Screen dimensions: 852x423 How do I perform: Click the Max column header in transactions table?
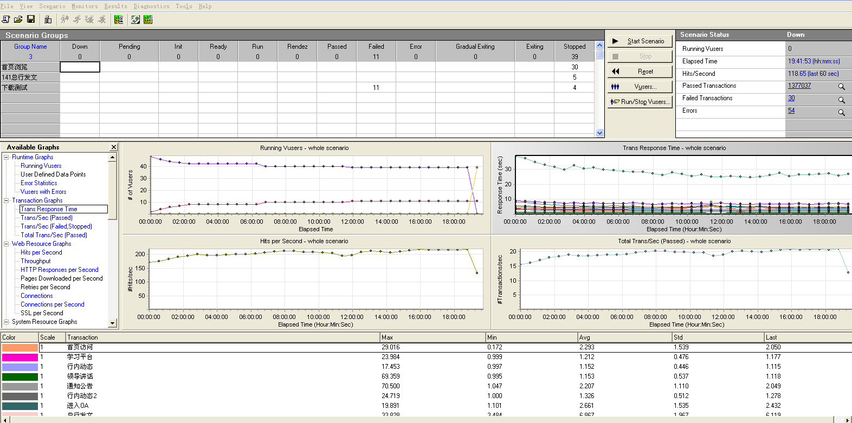[x=433, y=337]
